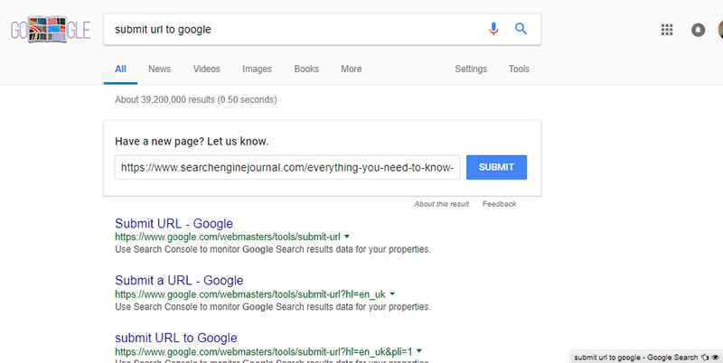723x363 pixels.
Task: Click the eye icon in bottom-right tooltip
Action: click(x=715, y=358)
